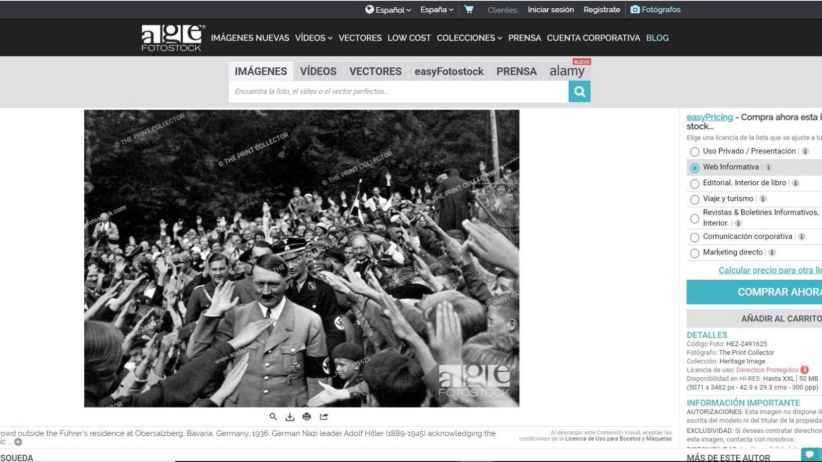Screen dimensions: 822x462
Task: Open the alamy tab
Action: pos(567,71)
